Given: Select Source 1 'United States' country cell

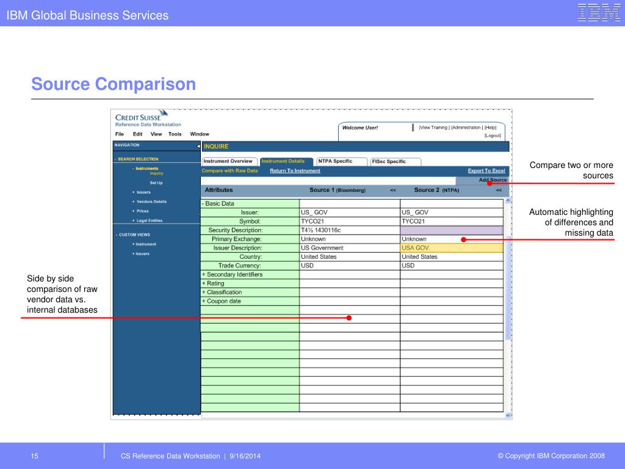Looking at the screenshot, I should click(350, 257).
